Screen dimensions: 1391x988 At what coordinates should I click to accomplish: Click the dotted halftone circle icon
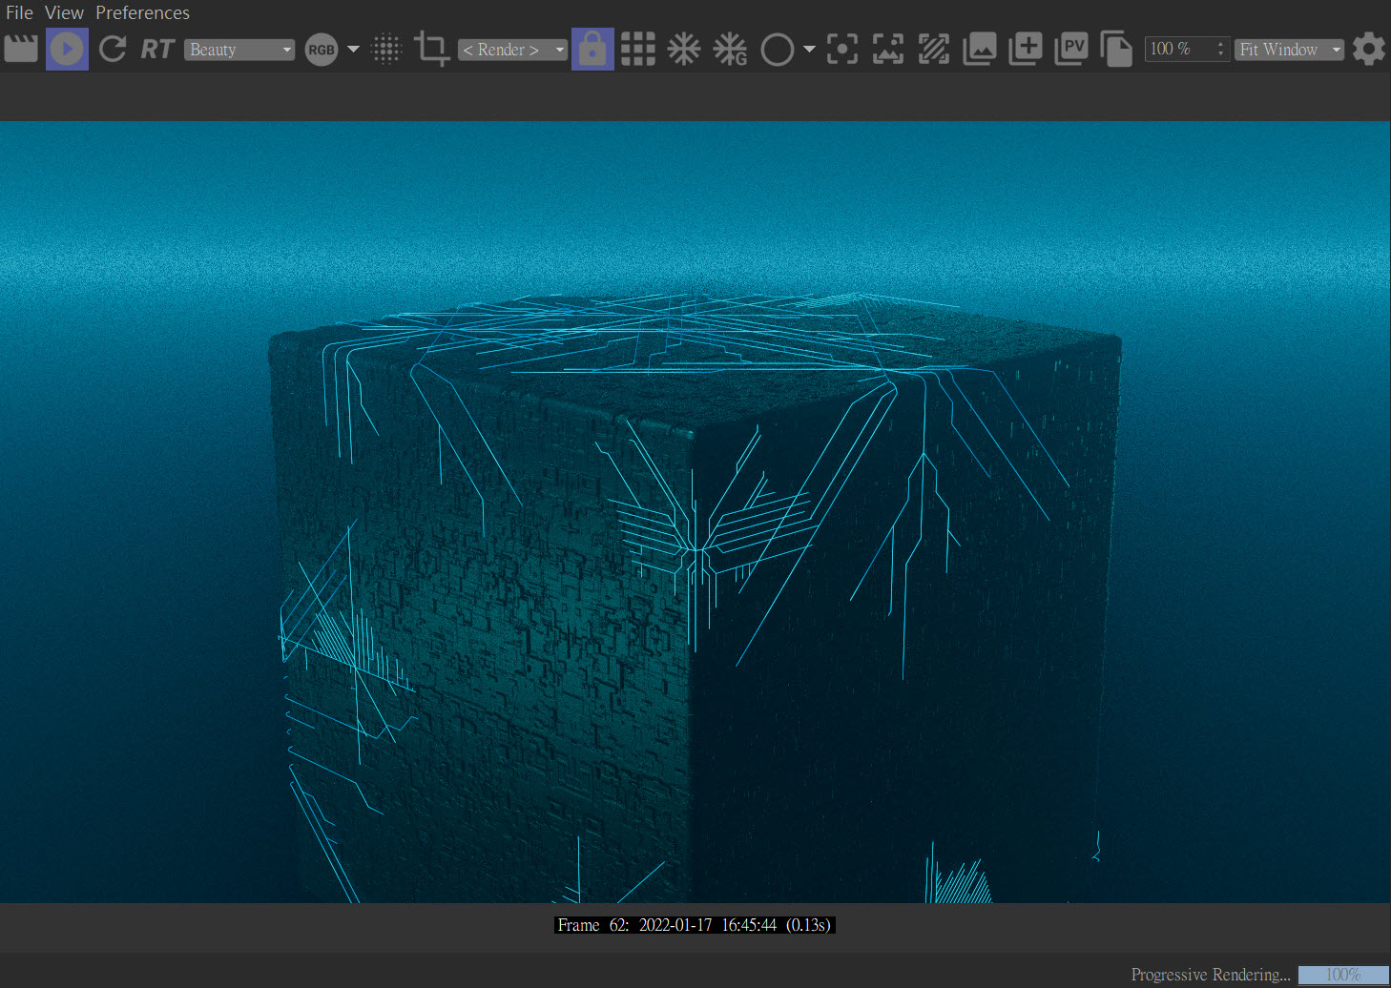pyautogui.click(x=386, y=49)
